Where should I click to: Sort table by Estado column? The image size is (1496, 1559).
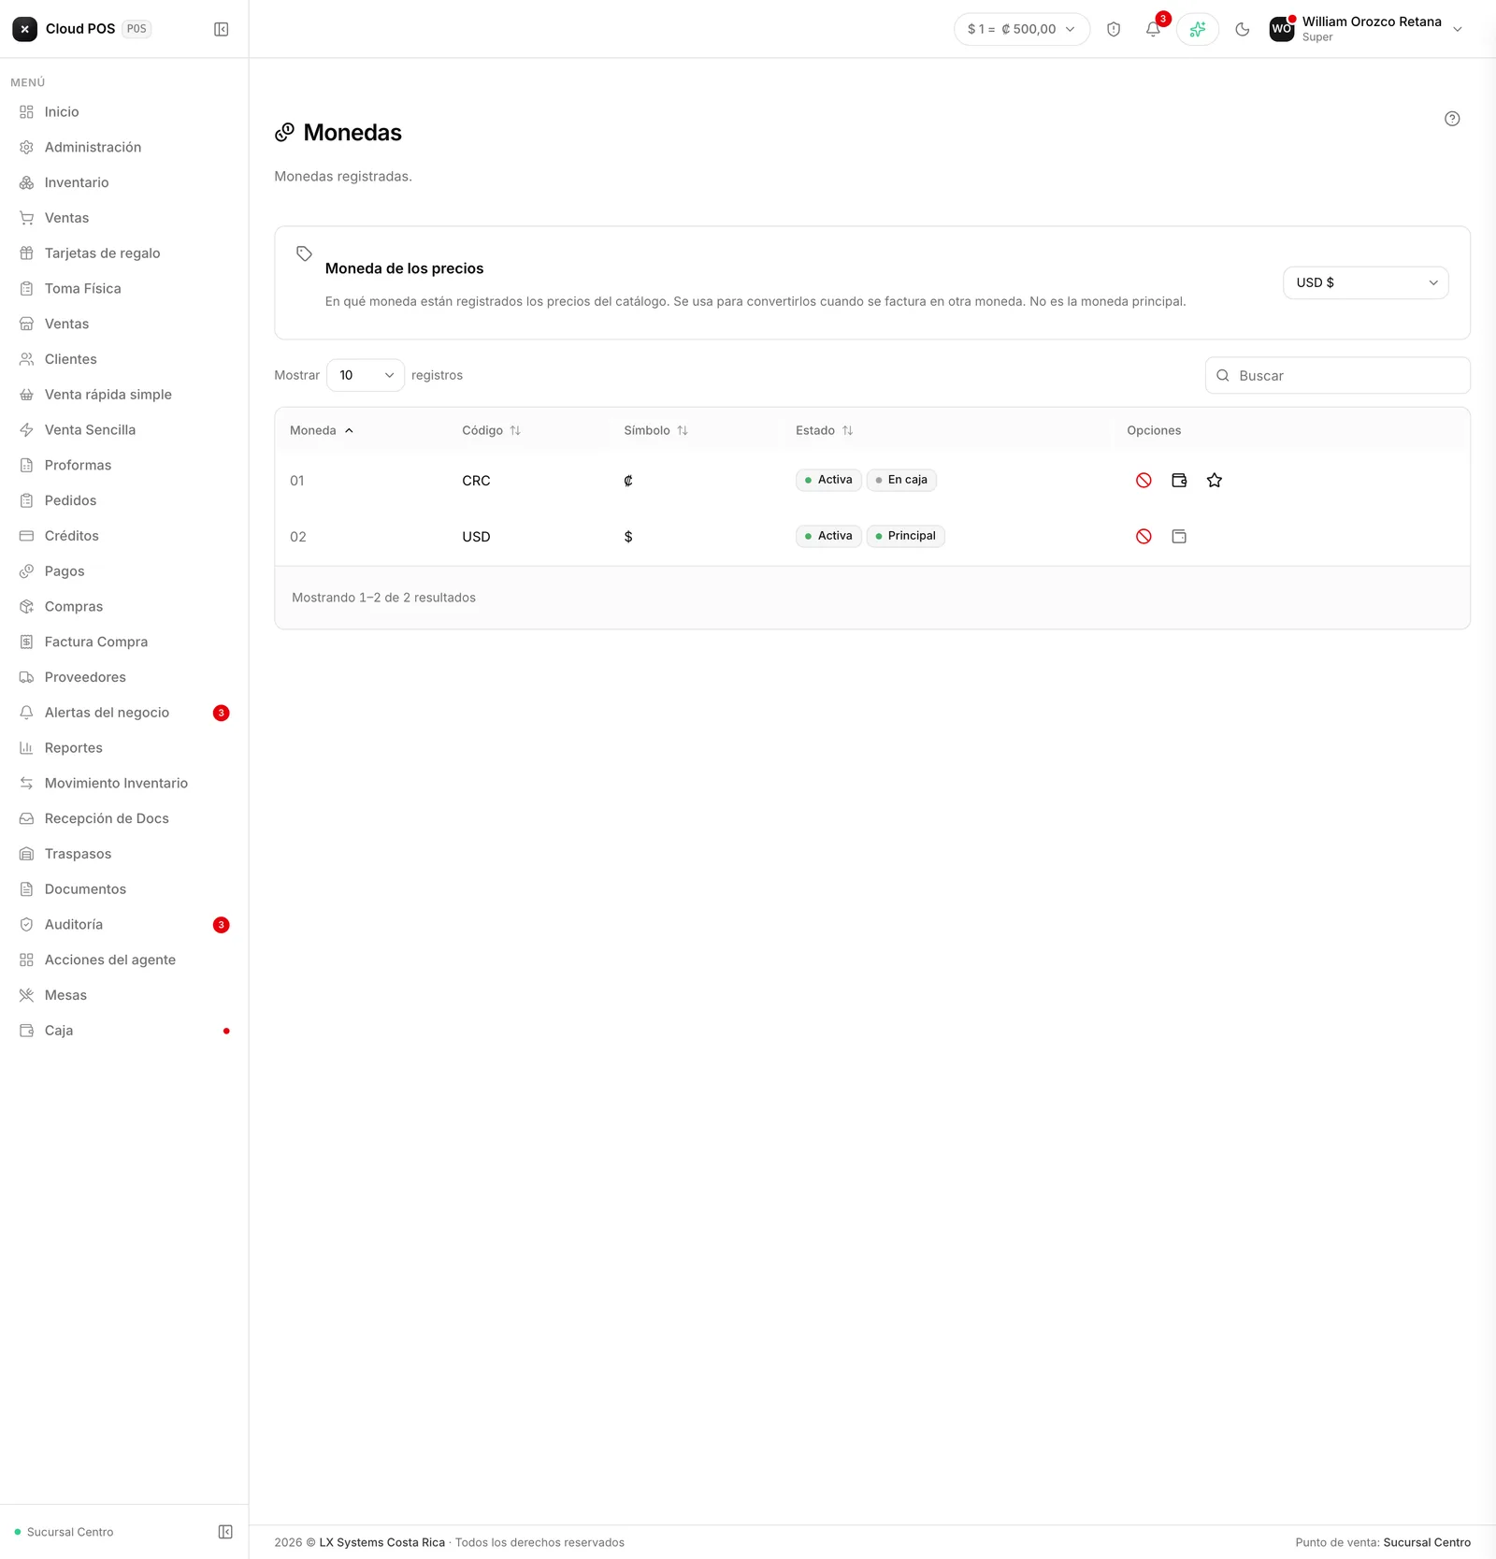[825, 430]
